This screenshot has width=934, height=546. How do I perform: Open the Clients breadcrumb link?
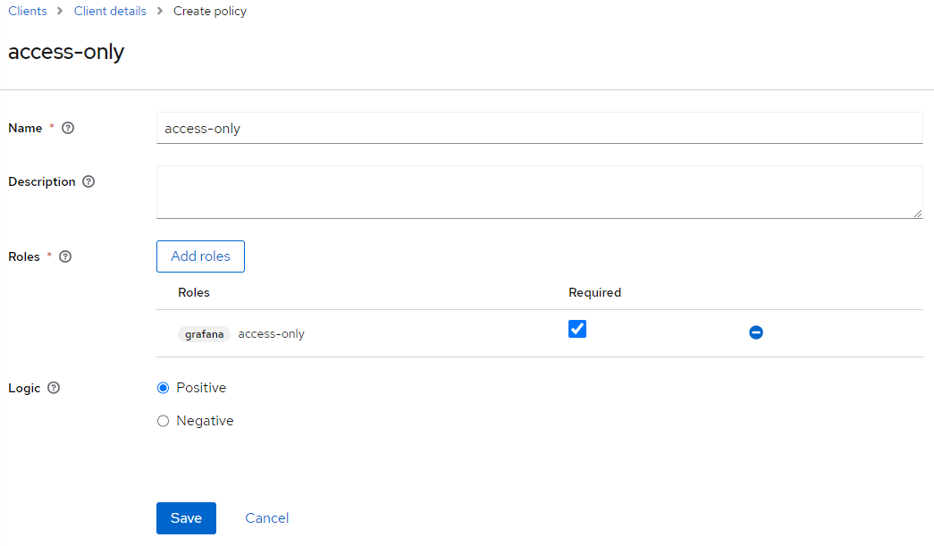pos(28,12)
